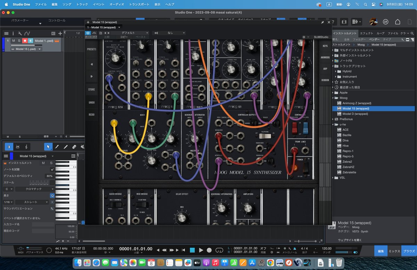The image size is (417, 270).
Task: Open the track inspector info icon
Action: click(13, 33)
